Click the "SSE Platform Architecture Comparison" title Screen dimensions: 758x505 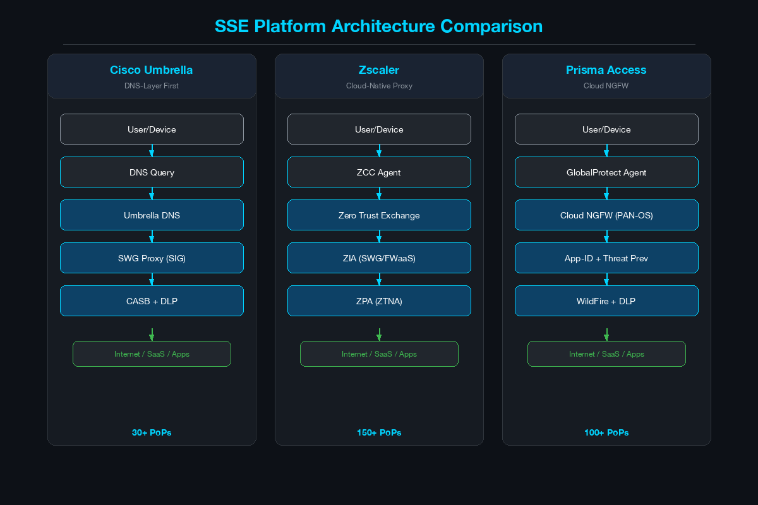point(378,26)
